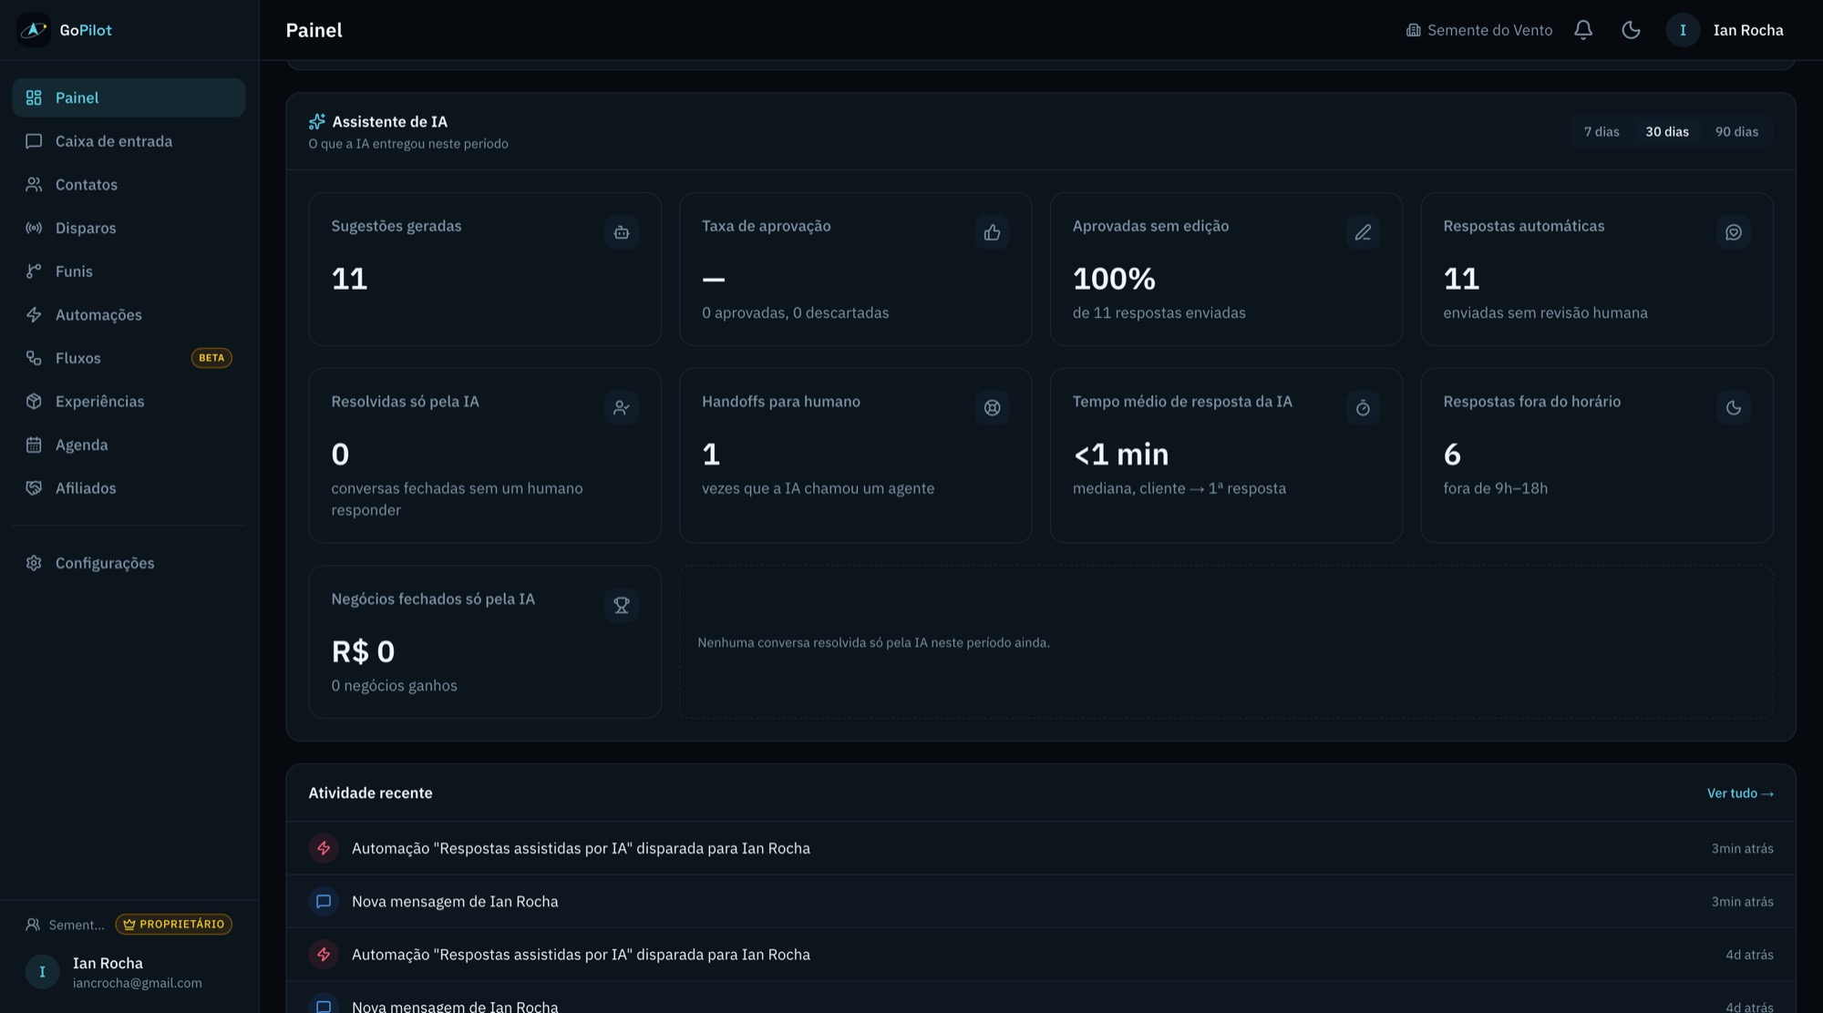
Task: Click Ian Rocha avatar in sidebar footer
Action: pyautogui.click(x=42, y=972)
